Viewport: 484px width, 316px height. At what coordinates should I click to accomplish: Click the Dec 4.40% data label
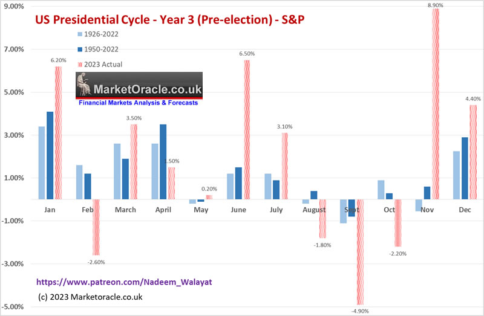(473, 99)
